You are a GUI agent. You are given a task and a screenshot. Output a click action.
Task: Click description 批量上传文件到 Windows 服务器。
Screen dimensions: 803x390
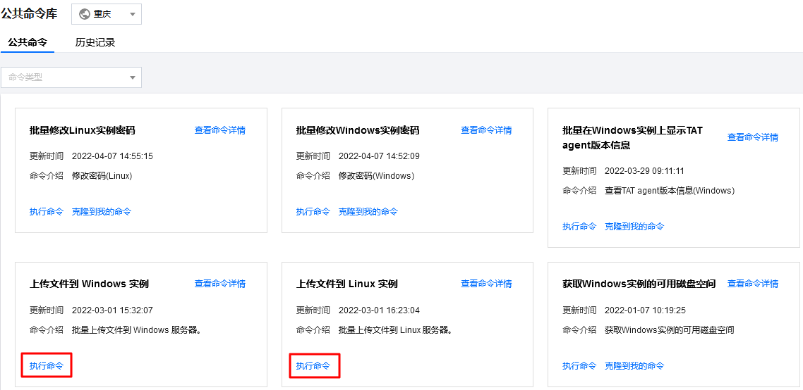tap(137, 330)
